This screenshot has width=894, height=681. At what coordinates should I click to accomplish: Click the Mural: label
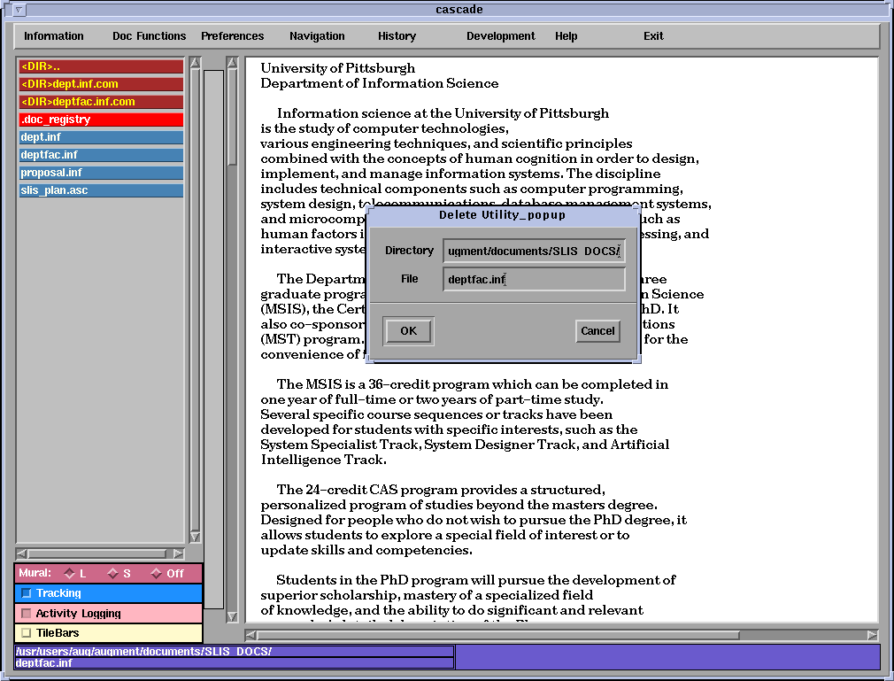[x=35, y=573]
